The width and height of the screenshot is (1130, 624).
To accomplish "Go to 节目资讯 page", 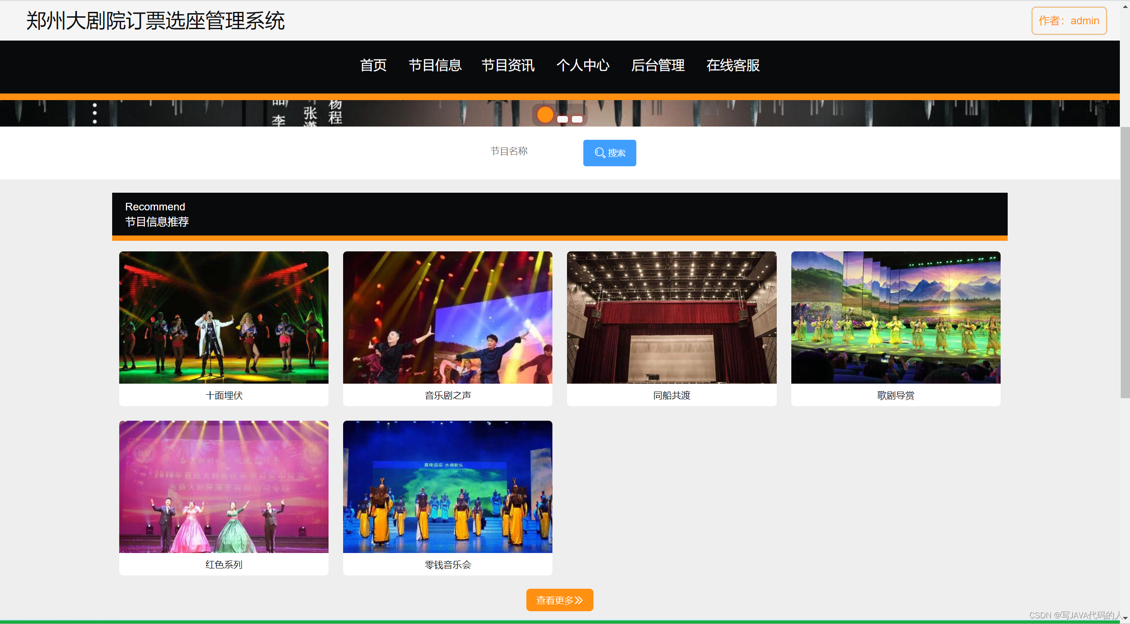I will 508,65.
